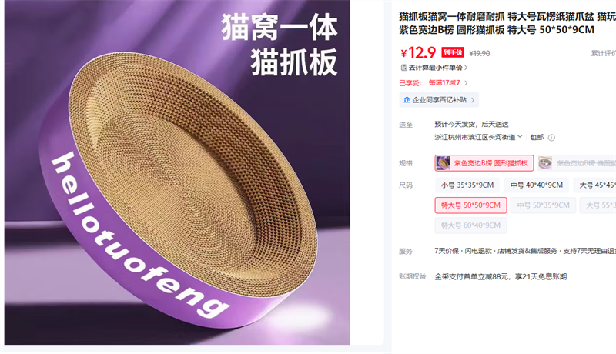Choose size 大号 45*45 option

click(x=594, y=185)
